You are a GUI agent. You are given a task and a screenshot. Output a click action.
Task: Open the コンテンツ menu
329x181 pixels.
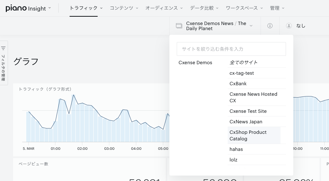pos(124,8)
